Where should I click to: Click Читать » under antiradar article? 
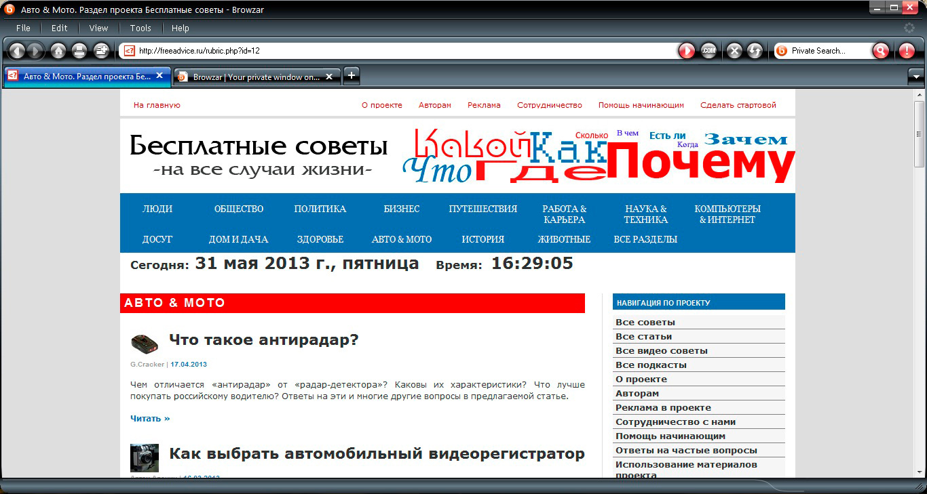point(150,419)
